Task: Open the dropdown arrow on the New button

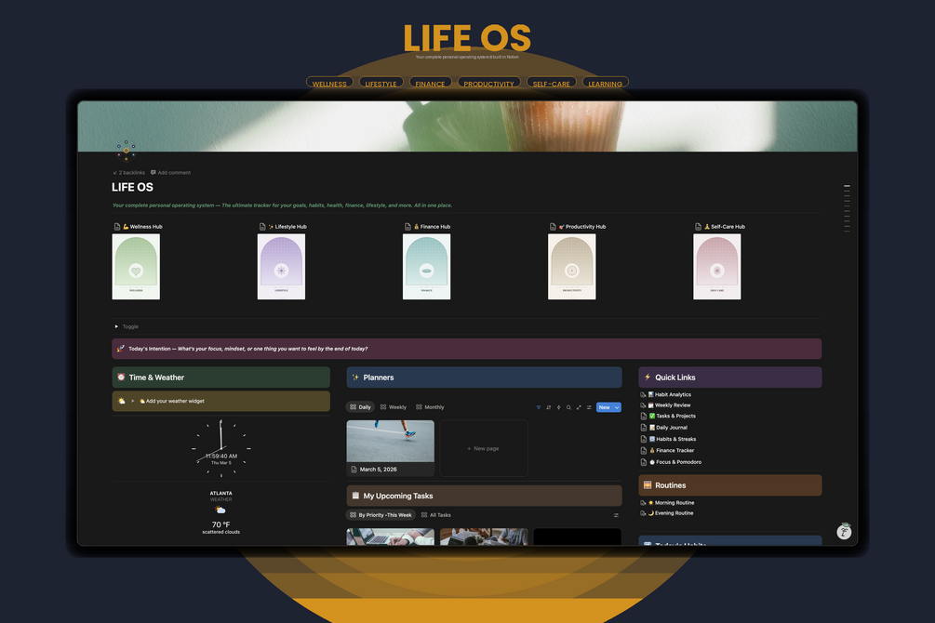Action: (x=617, y=408)
